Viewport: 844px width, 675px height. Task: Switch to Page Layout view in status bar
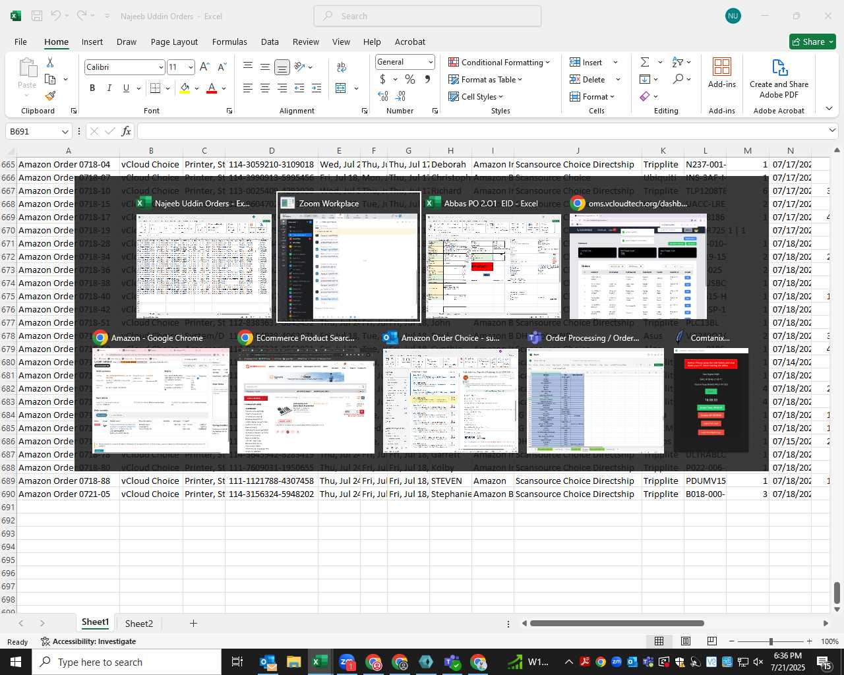click(686, 641)
